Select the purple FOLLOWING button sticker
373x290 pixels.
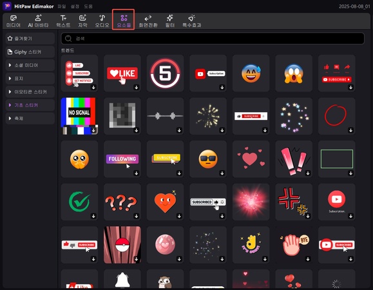point(122,159)
